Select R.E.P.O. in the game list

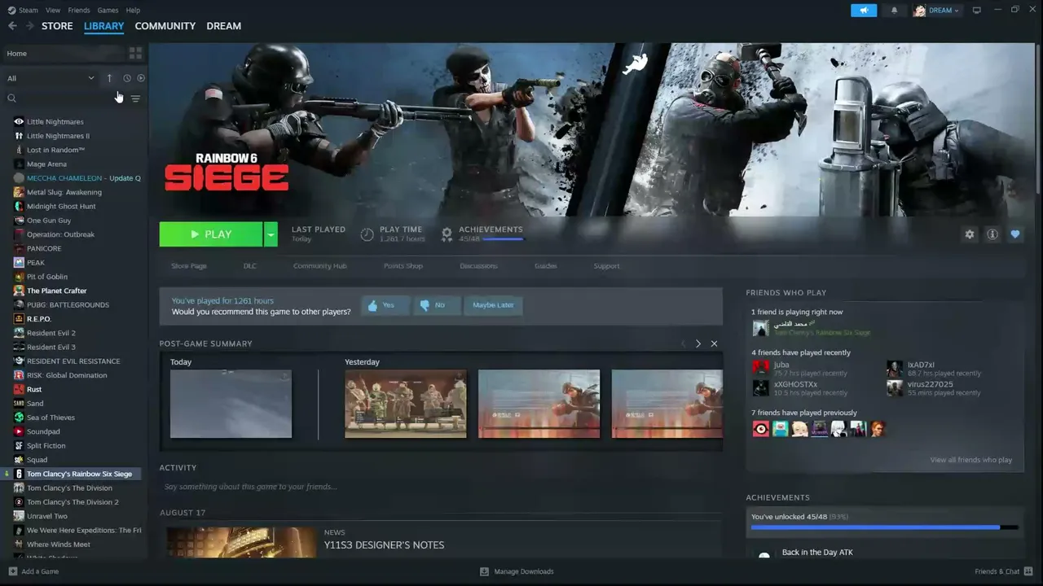[x=39, y=319]
